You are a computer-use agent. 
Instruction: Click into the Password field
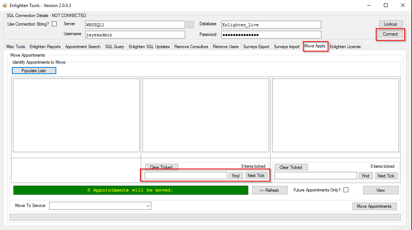click(271, 35)
